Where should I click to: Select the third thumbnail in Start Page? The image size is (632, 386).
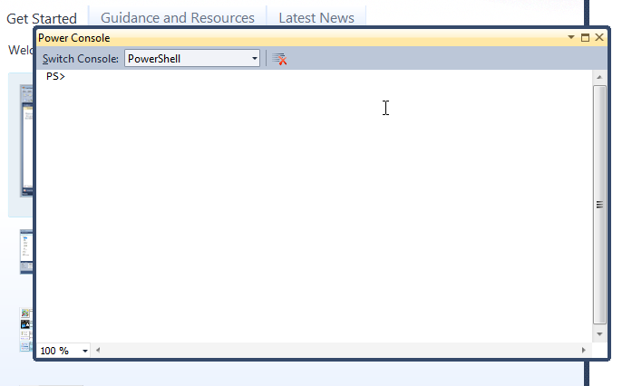(26, 330)
